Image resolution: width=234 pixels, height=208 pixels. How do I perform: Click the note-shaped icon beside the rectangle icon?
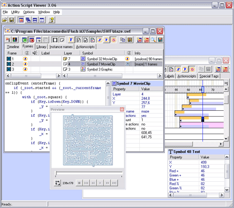[62, 40]
